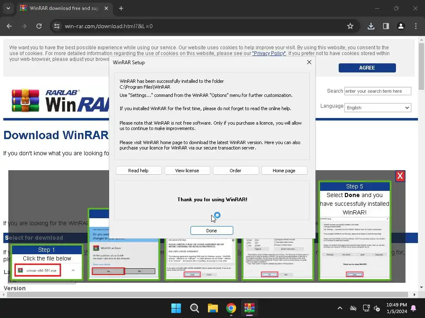The image size is (425, 318).
Task: Open Chrome downloads icon
Action: point(371,26)
